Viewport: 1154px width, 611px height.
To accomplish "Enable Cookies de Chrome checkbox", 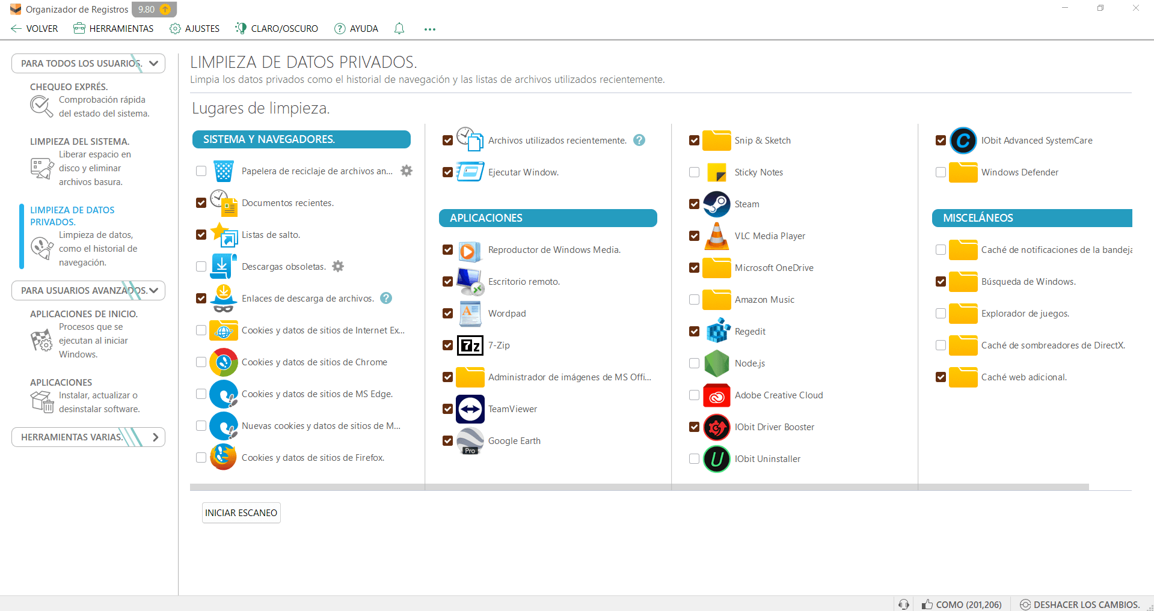I will click(x=201, y=362).
